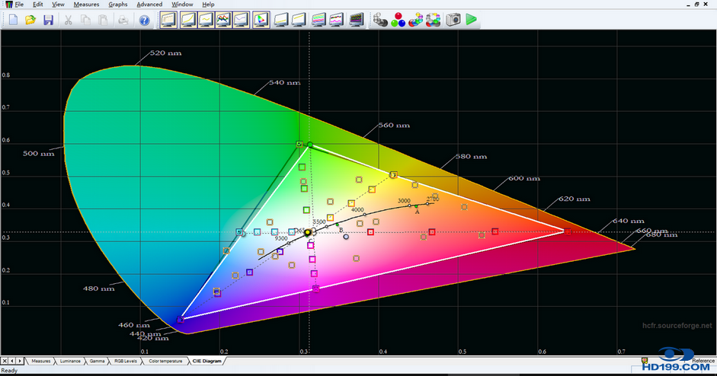Click the red primary square at triangle corner
Image resolution: width=717 pixels, height=376 pixels.
(568, 231)
